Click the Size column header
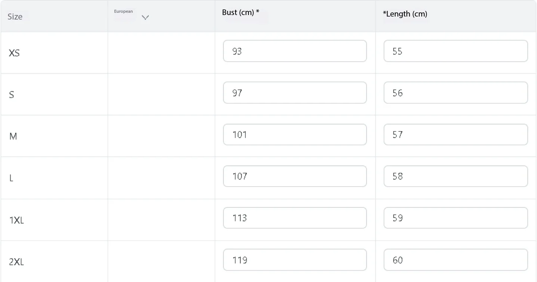The image size is (537, 282). (x=15, y=17)
